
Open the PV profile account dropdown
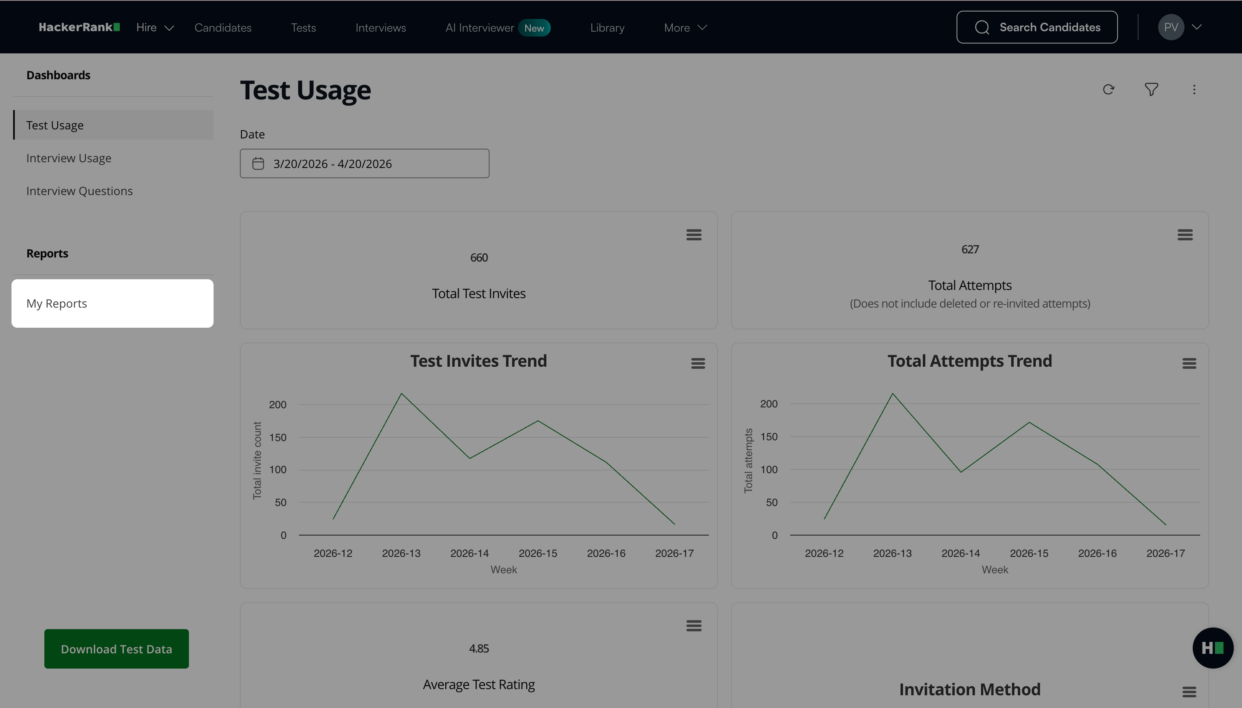pyautogui.click(x=1180, y=27)
